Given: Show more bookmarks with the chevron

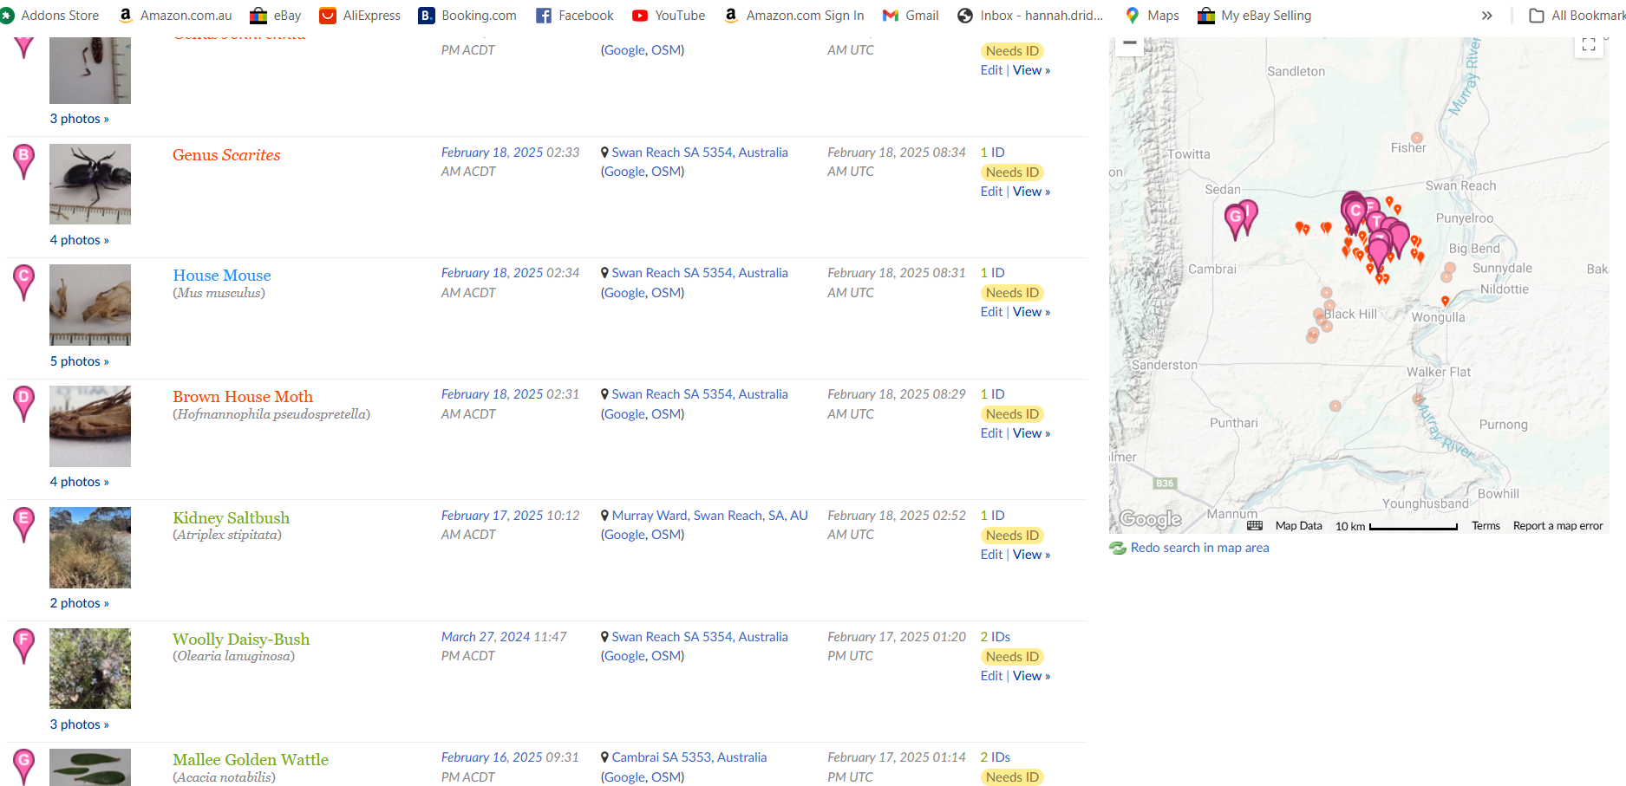Looking at the screenshot, I should (1486, 16).
